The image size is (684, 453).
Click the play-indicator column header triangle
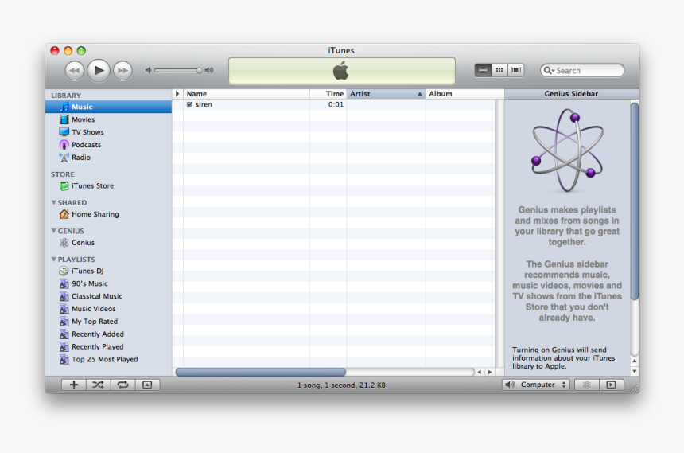point(177,93)
